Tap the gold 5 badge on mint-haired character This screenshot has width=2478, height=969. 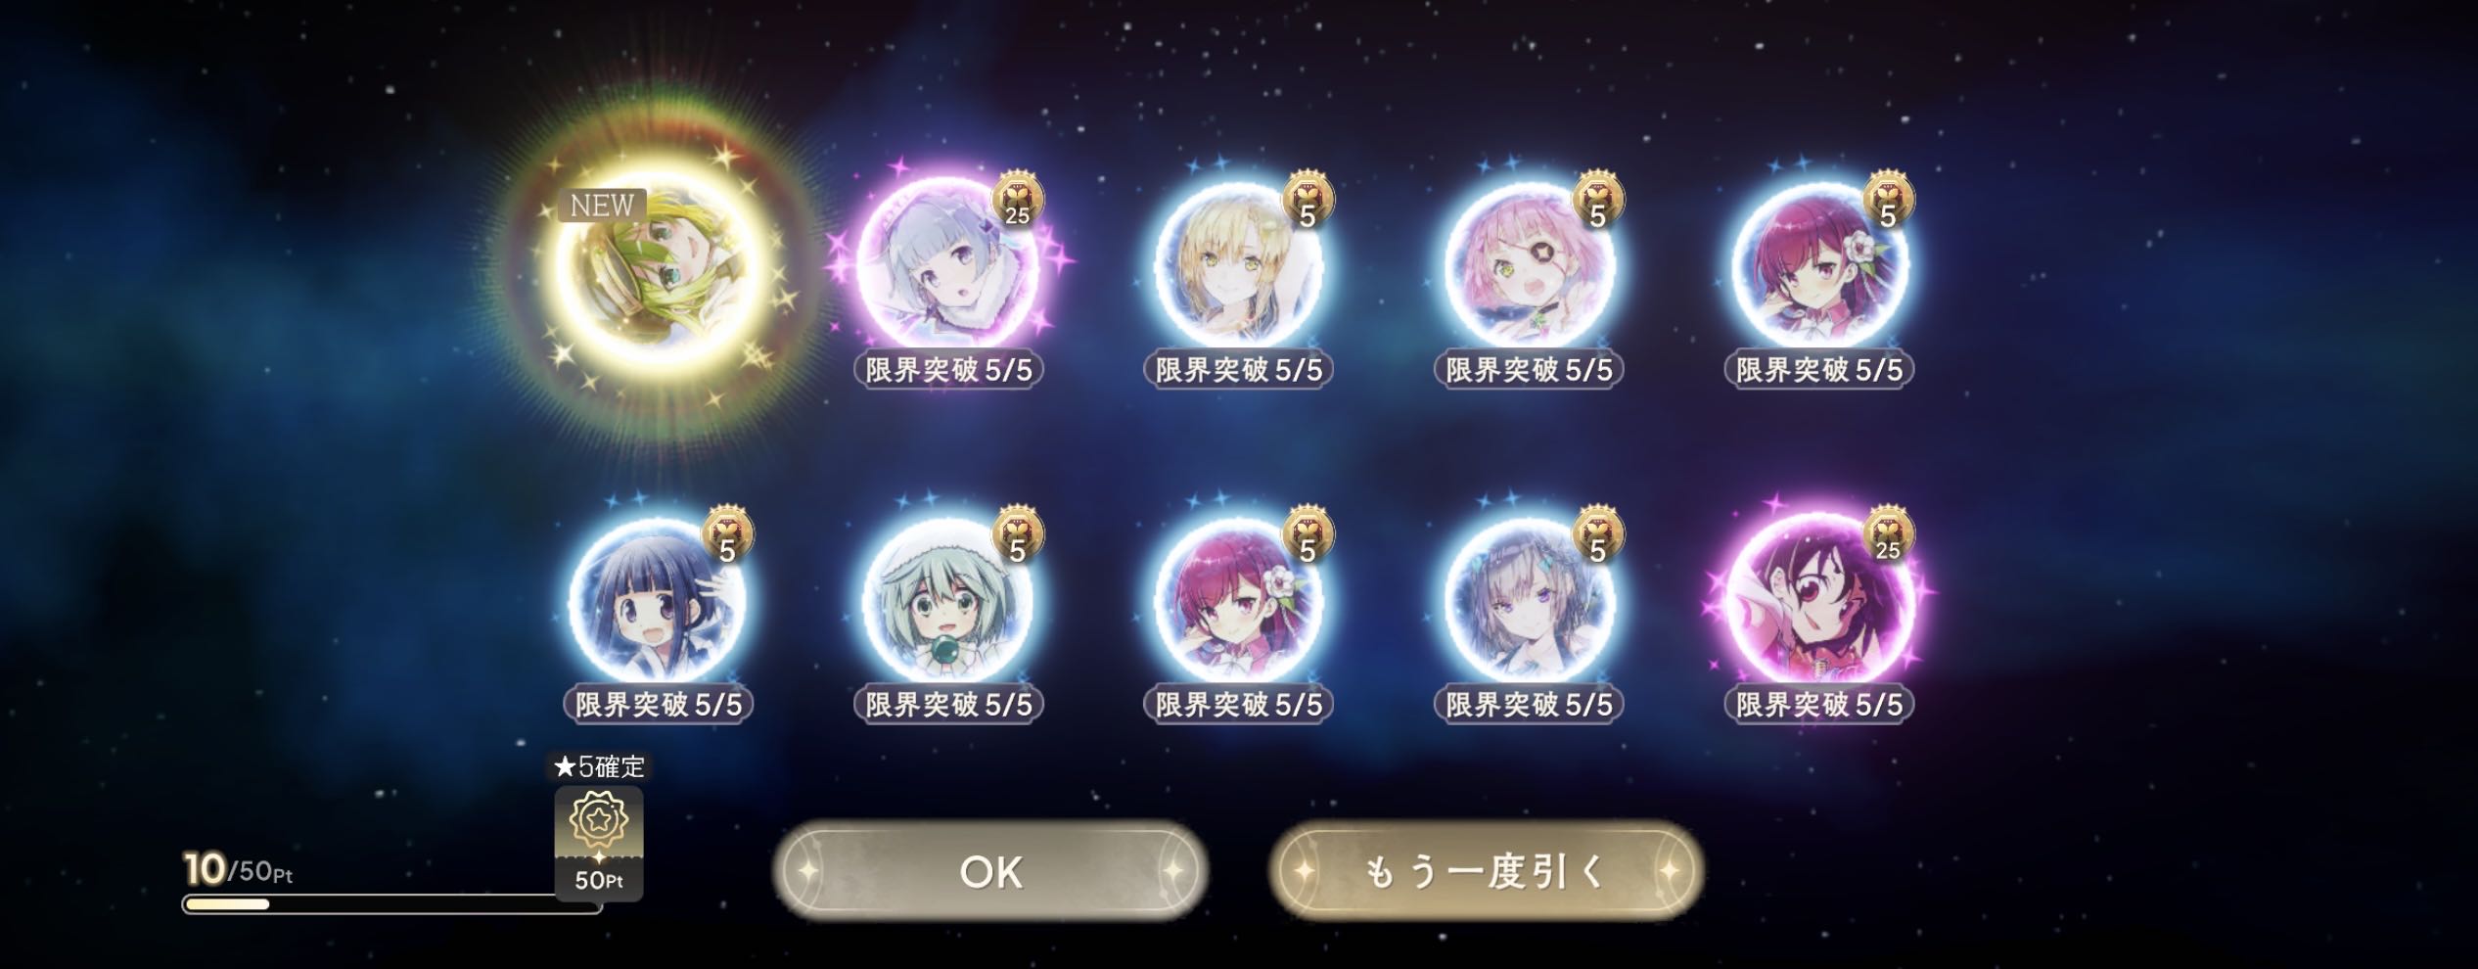[x=1018, y=535]
